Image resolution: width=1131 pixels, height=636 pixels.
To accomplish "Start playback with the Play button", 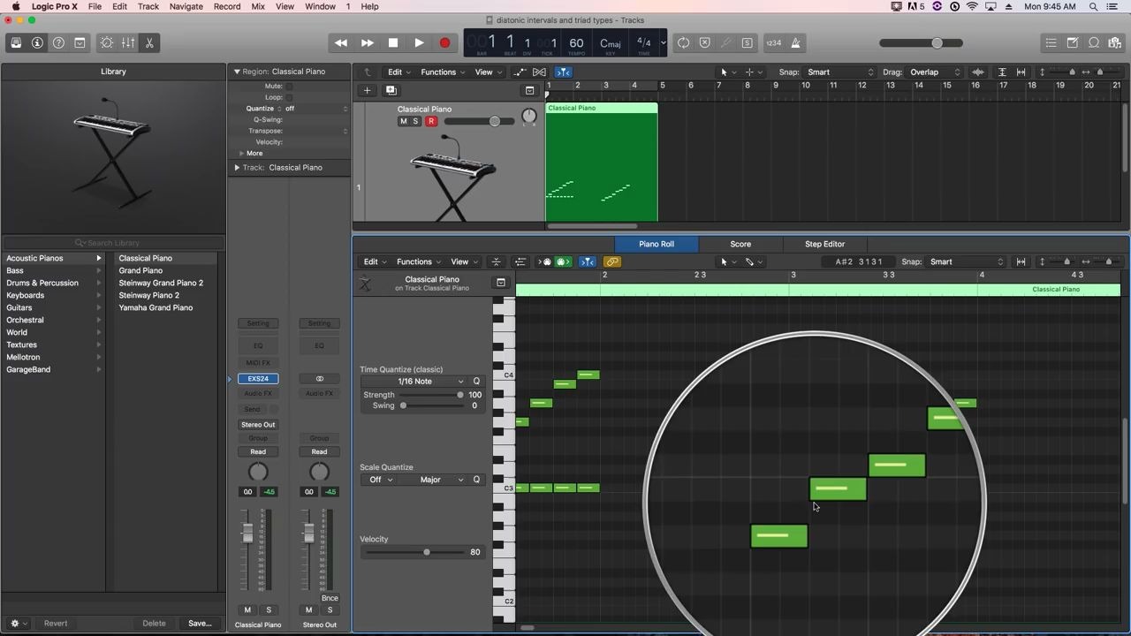I will coord(419,42).
